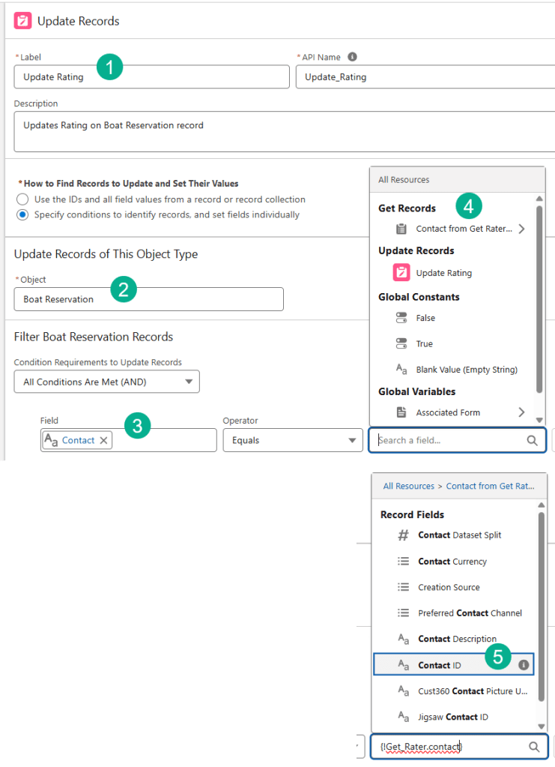
Task: Click the Label text field
Action: 151,76
